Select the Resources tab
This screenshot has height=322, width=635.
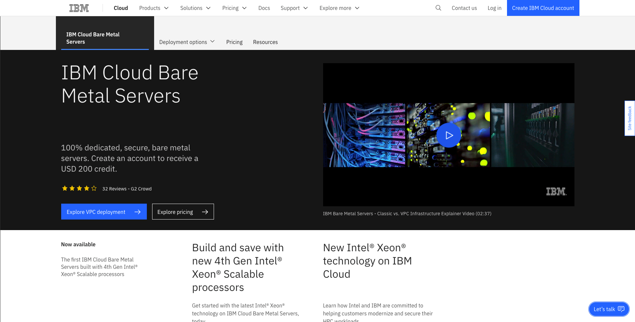[265, 42]
